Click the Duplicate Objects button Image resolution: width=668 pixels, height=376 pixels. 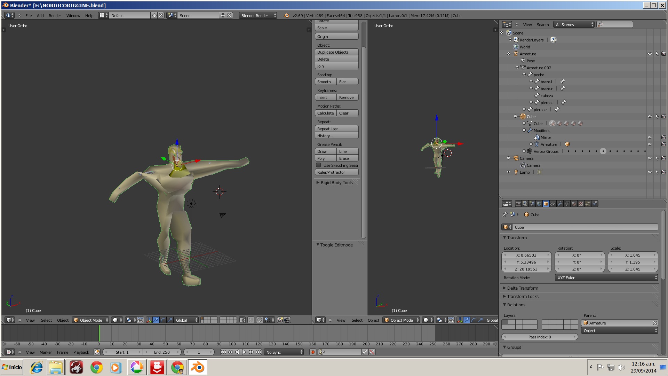point(336,52)
